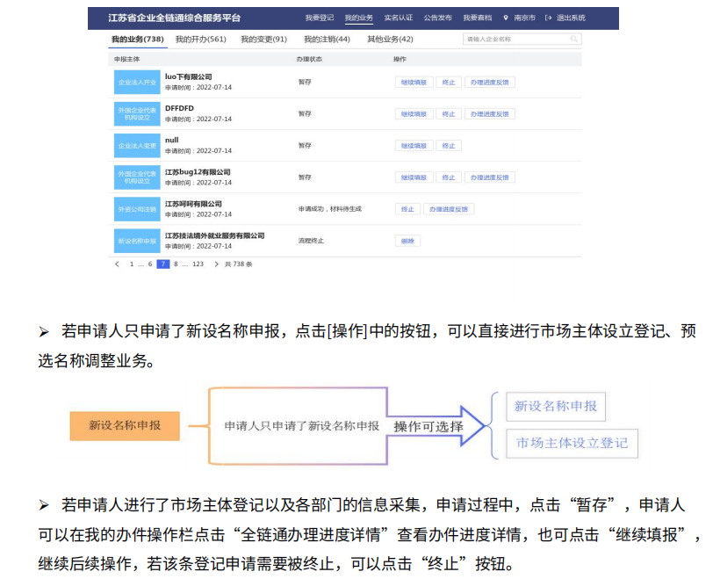The image size is (713, 586).
Task: Click 终止 for 江苏bug12有限公司
Action: tap(449, 177)
